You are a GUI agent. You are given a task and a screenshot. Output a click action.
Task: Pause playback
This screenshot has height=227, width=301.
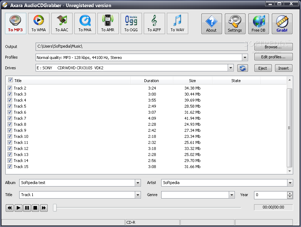pyautogui.click(x=27, y=208)
